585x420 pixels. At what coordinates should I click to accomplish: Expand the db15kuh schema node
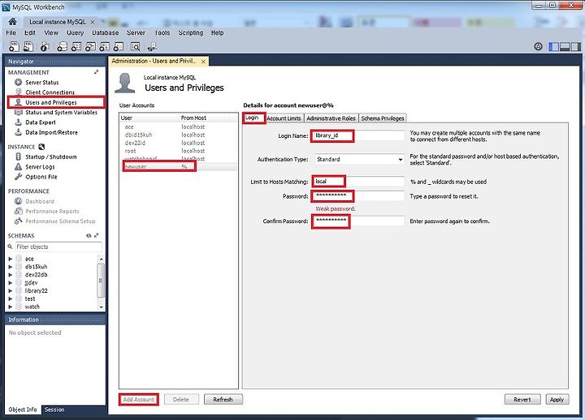pos(11,267)
